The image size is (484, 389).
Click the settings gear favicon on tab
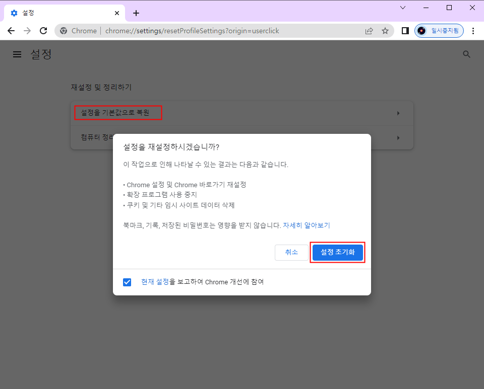tap(14, 13)
